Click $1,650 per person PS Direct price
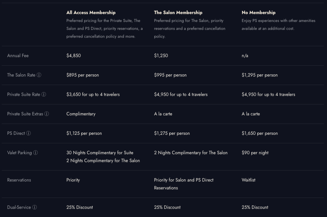 pyautogui.click(x=260, y=134)
